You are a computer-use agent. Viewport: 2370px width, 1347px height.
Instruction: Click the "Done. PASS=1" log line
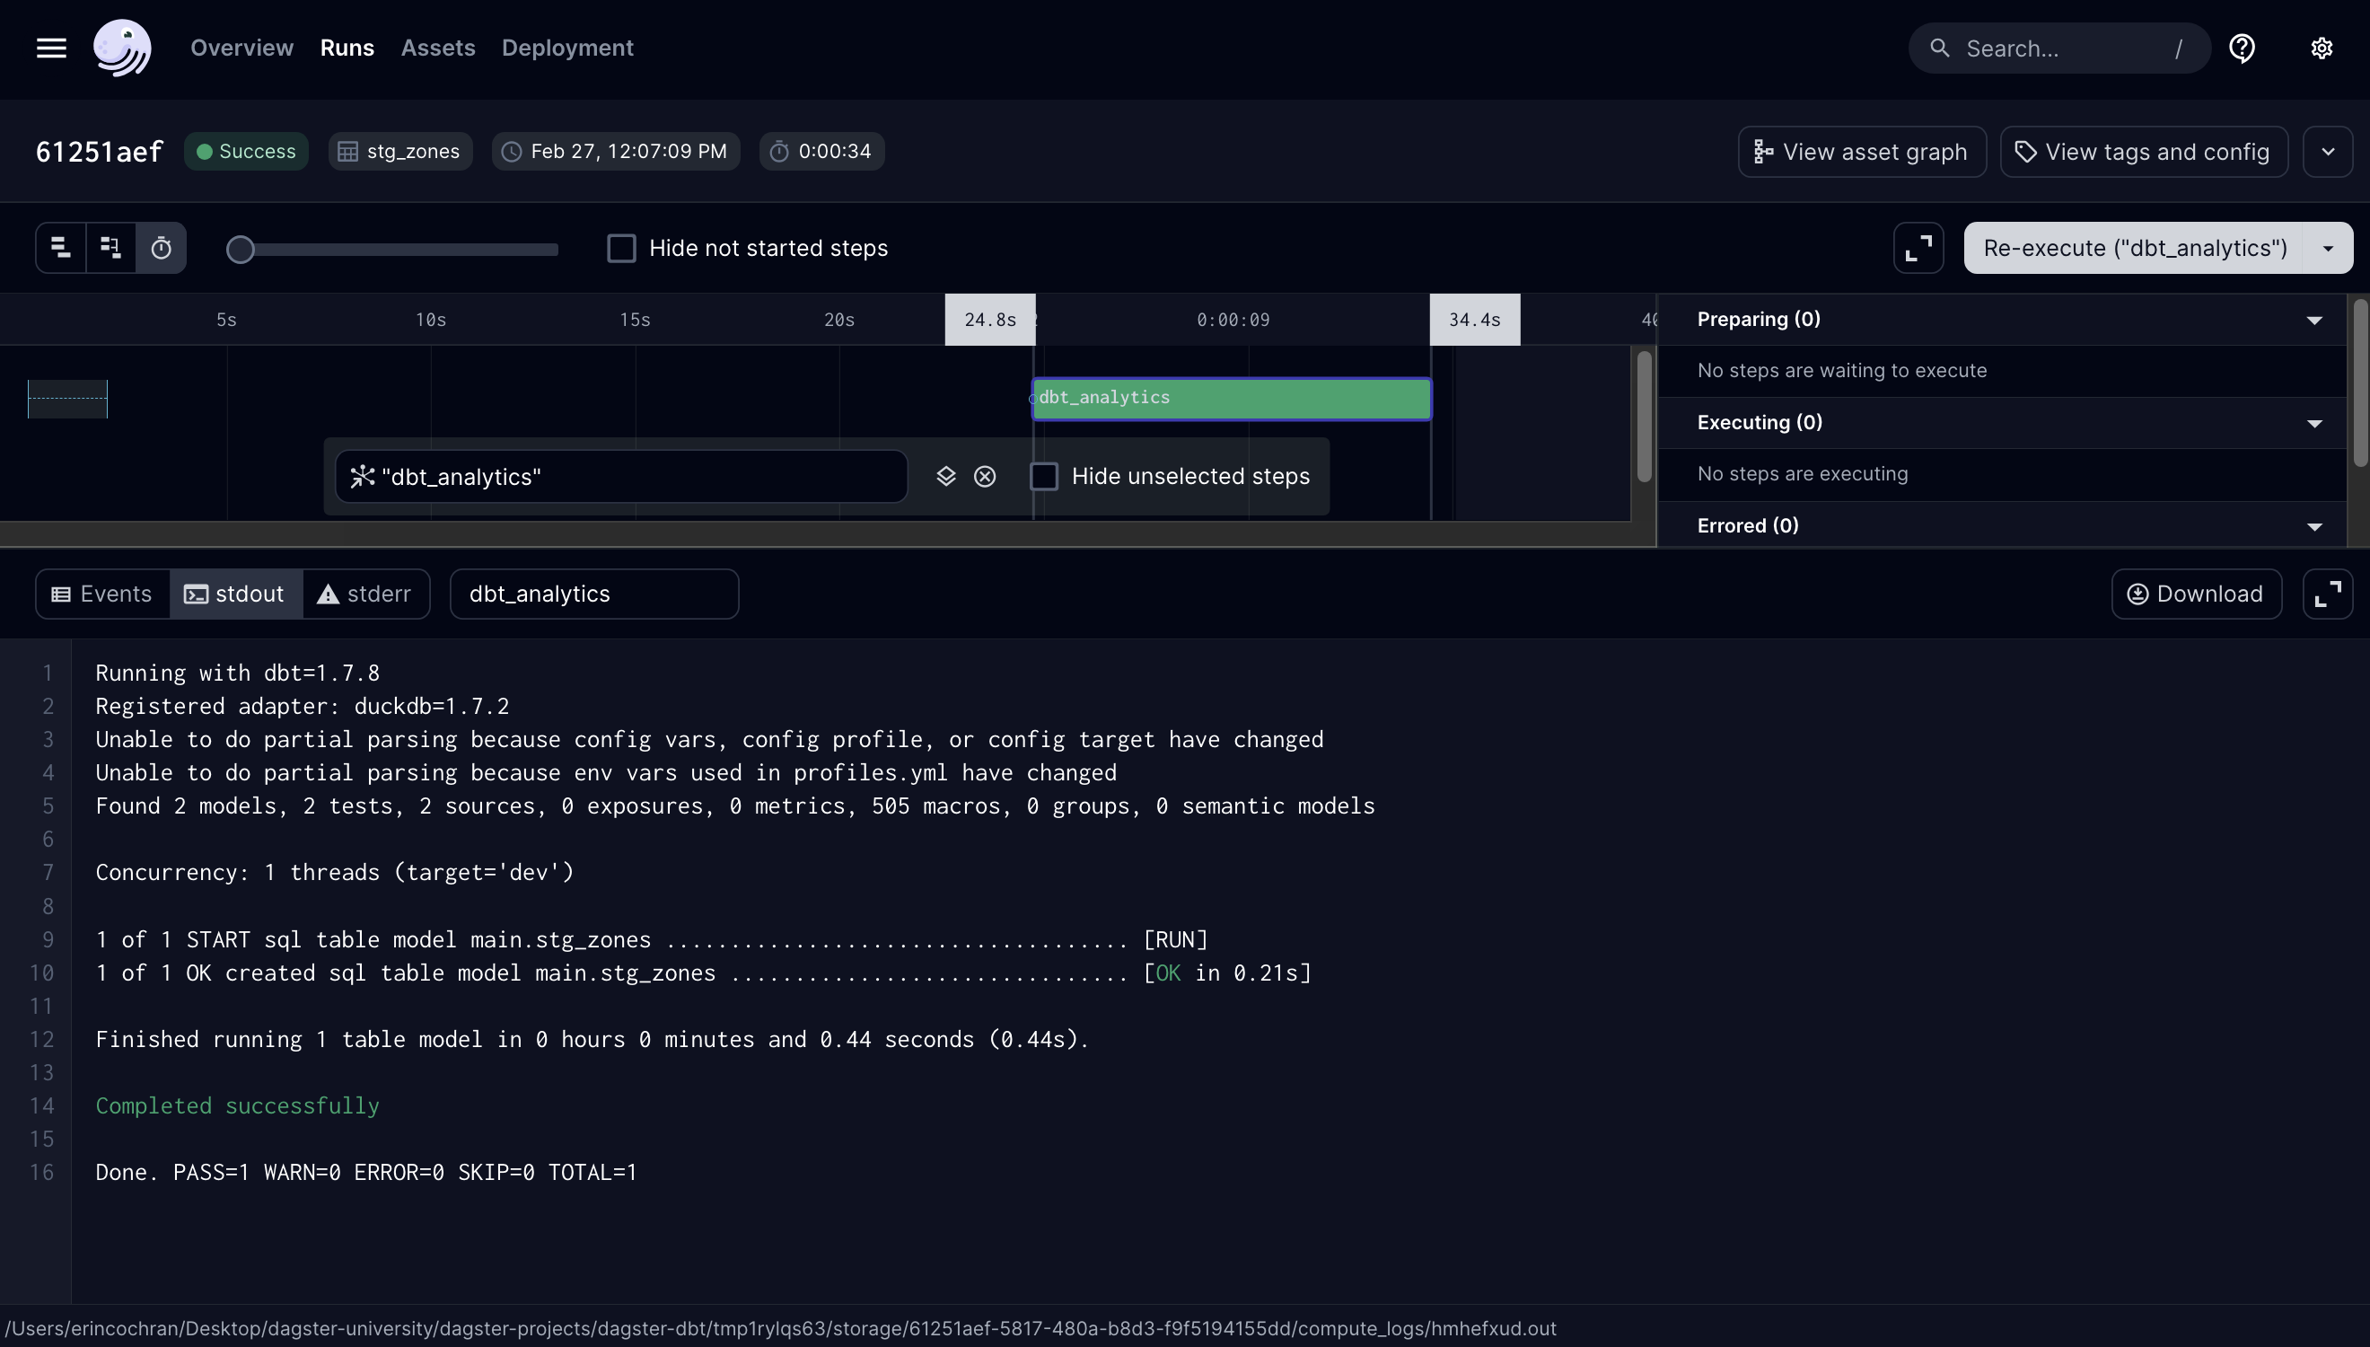[366, 1172]
